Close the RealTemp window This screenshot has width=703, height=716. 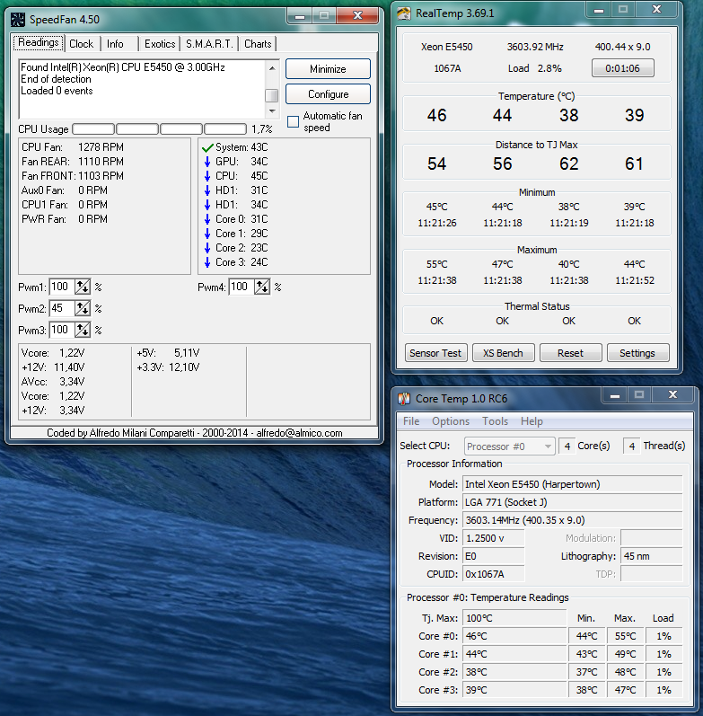[x=656, y=10]
